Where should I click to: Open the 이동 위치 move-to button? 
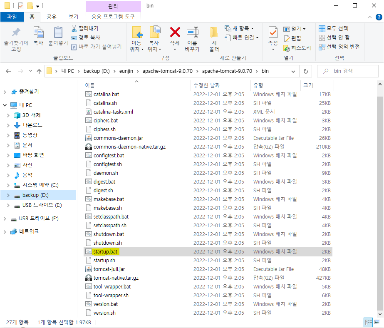click(x=136, y=39)
